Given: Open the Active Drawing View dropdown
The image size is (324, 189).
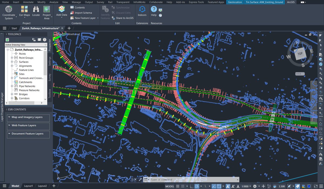Looking at the screenshot, I should (26, 44).
